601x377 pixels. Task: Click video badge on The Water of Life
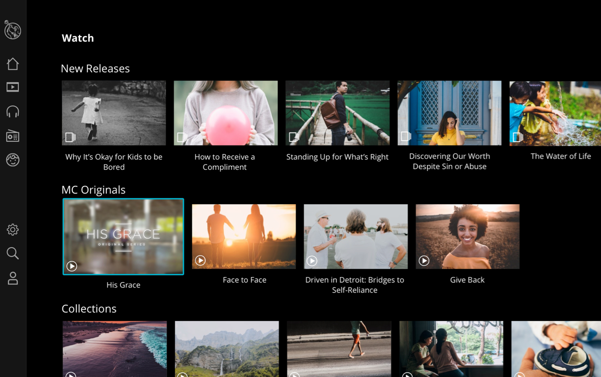pyautogui.click(x=518, y=137)
